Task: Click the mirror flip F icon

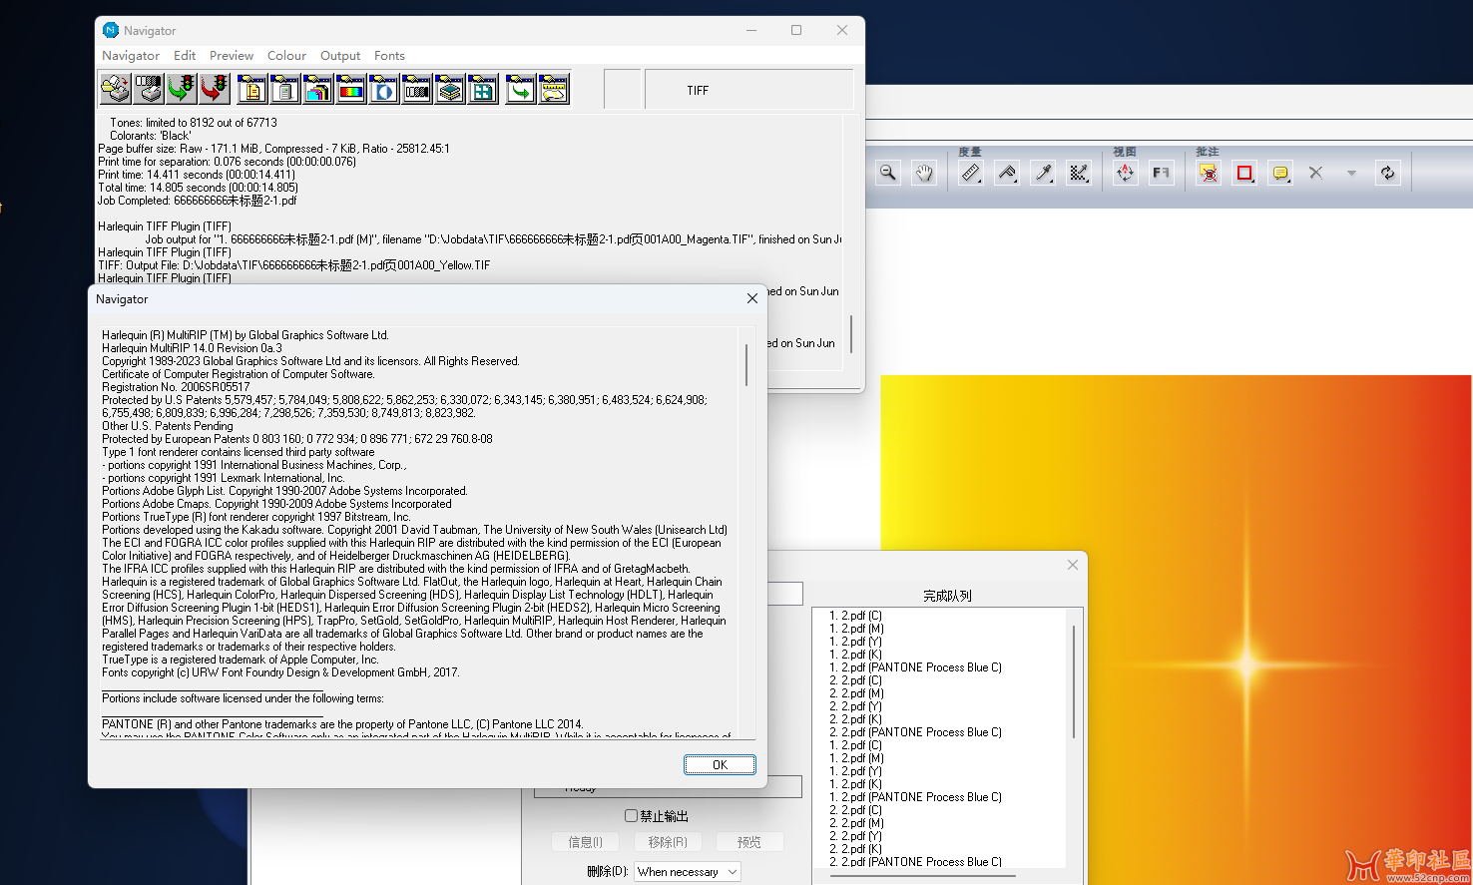Action: coord(1161,173)
